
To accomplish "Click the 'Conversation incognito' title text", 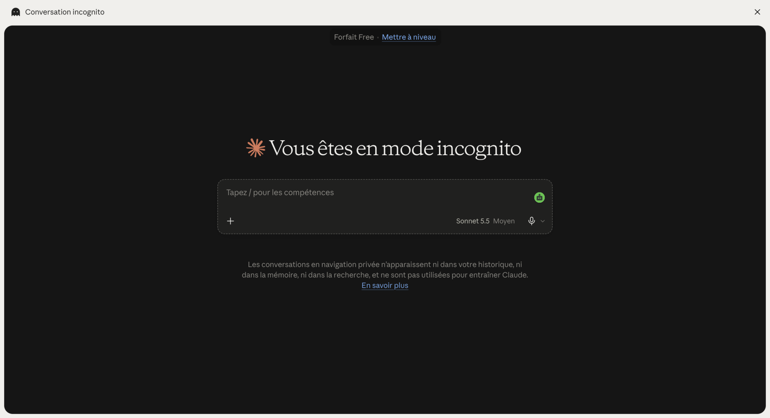I will pyautogui.click(x=64, y=12).
